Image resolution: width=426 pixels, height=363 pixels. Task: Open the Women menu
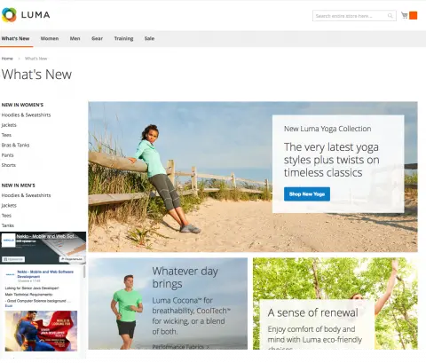coord(50,38)
